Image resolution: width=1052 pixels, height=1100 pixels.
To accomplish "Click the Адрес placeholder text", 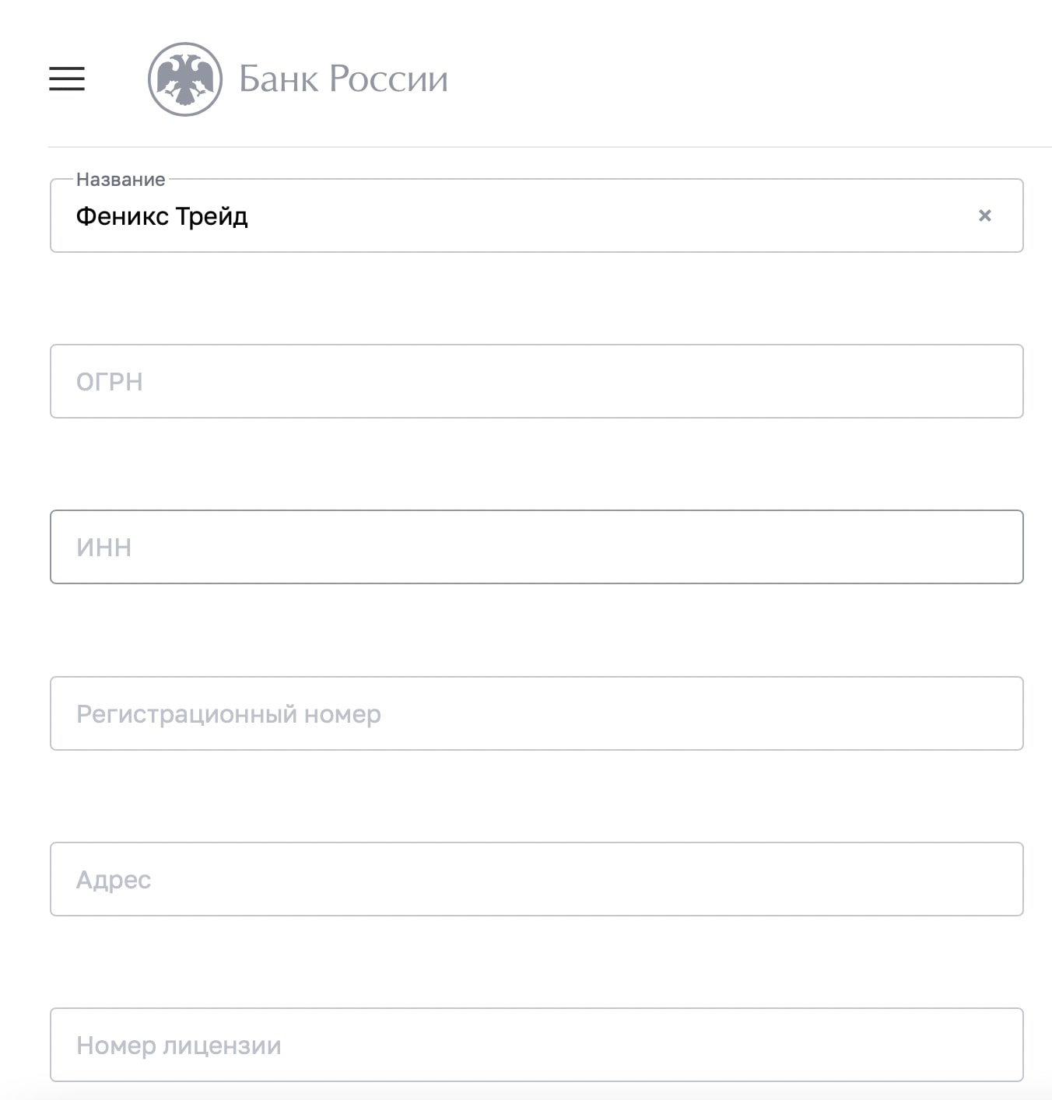I will pos(114,880).
